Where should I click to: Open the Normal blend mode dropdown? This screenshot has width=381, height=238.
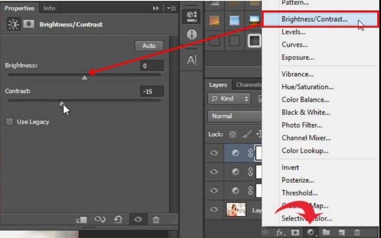tap(235, 116)
